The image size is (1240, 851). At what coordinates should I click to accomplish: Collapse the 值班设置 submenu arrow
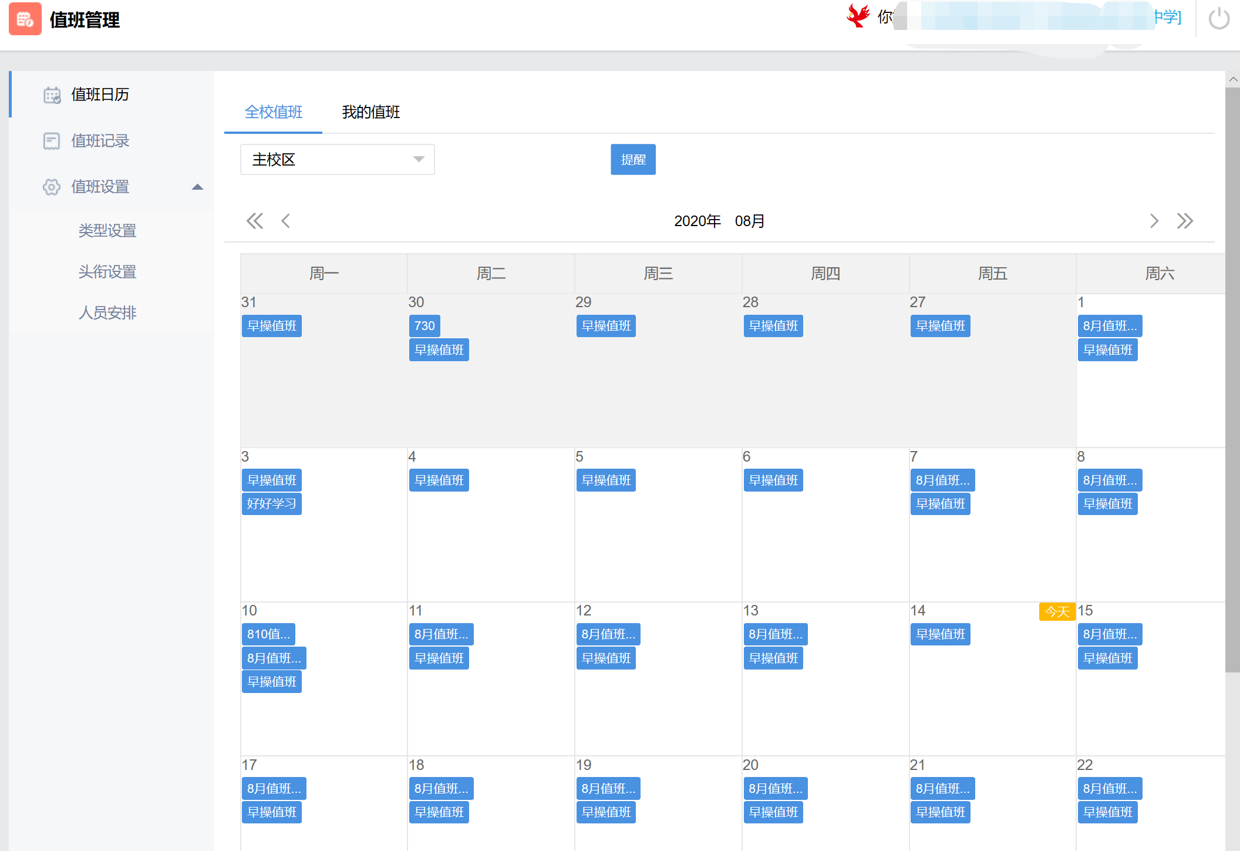click(197, 187)
